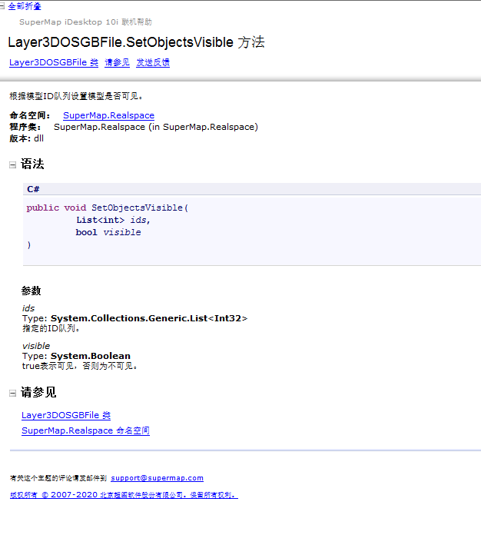Click the italic visible parameter name under 参数

(x=36, y=346)
